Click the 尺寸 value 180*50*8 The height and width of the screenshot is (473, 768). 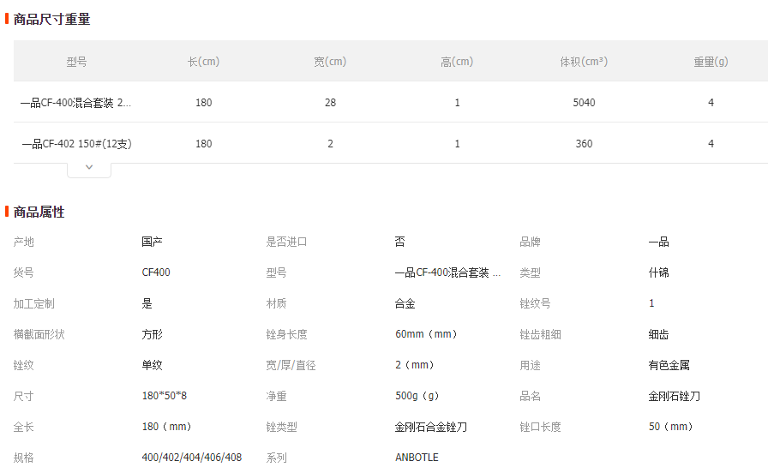point(165,396)
